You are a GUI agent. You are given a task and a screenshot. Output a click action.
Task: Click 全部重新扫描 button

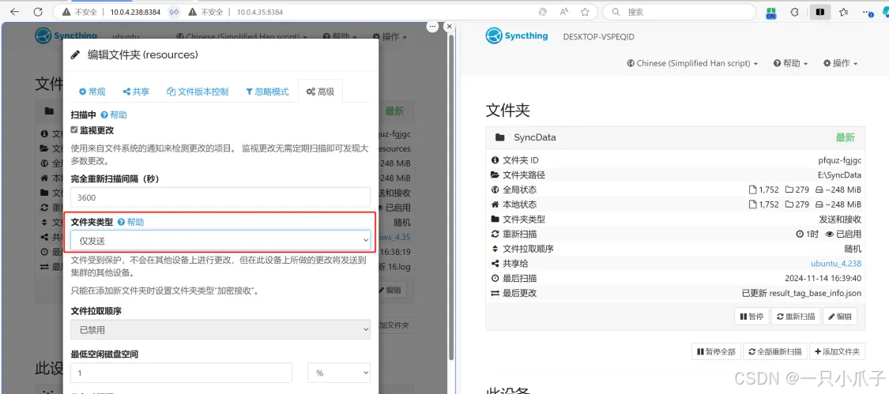coord(774,351)
